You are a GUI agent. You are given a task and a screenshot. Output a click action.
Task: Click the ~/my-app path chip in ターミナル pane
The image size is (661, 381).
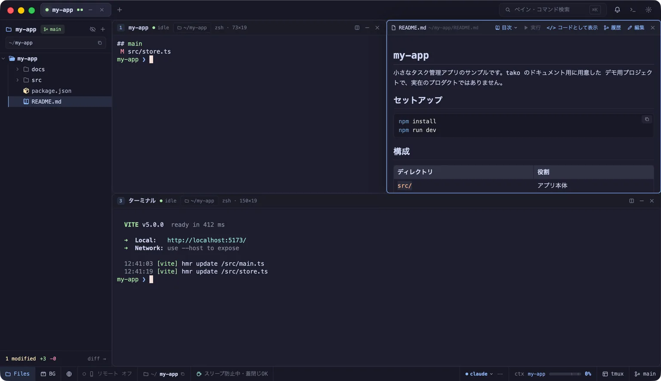[200, 201]
